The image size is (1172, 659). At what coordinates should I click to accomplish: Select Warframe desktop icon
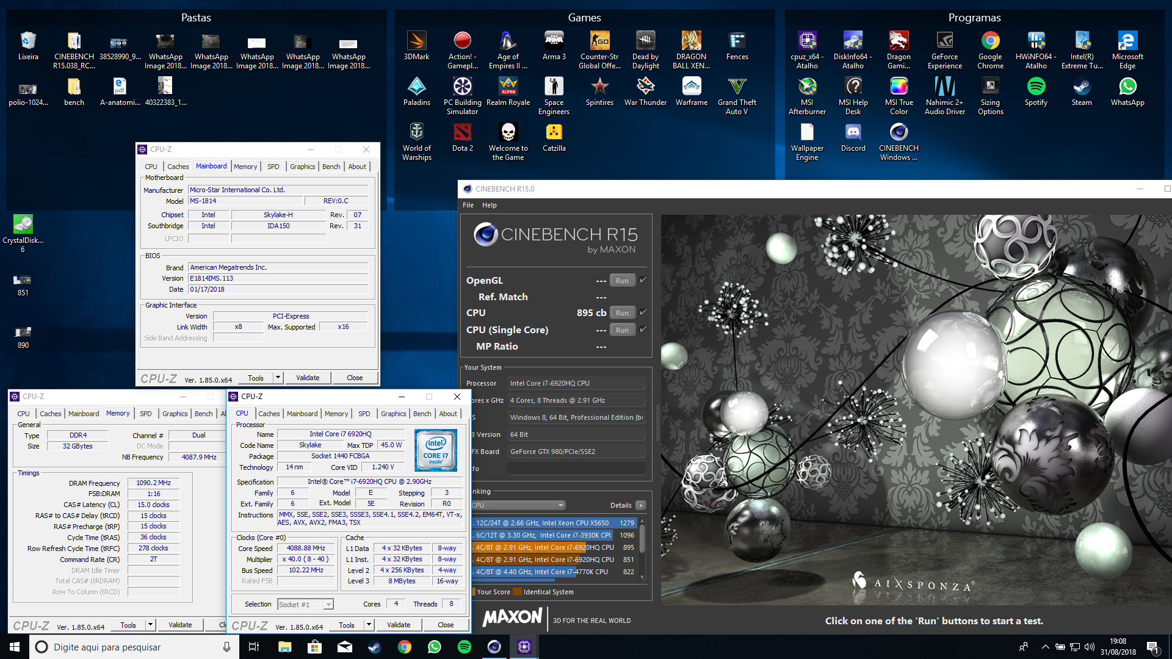coord(691,92)
